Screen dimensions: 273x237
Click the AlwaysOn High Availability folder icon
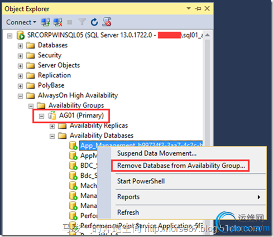click(x=31, y=95)
